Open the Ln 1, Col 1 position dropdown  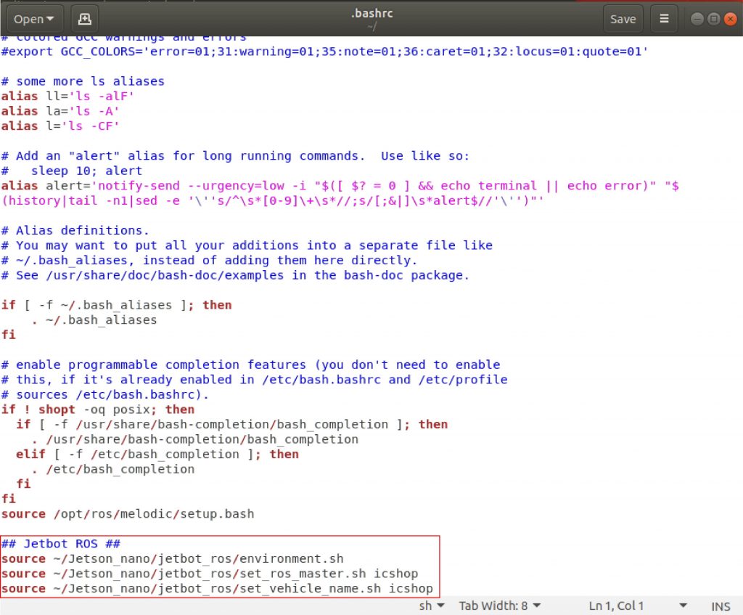(x=638, y=606)
